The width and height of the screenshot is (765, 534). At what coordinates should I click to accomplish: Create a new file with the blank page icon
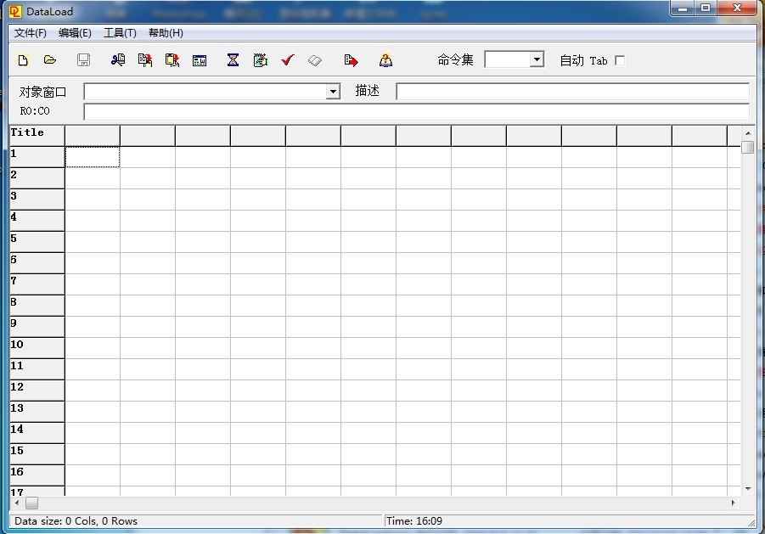(x=24, y=60)
